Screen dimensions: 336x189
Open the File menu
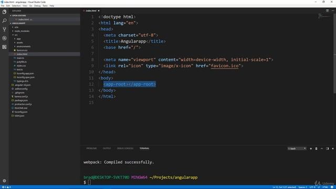tap(3, 6)
